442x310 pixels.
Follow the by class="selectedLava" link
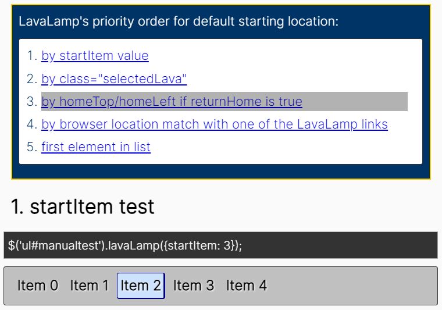tap(114, 79)
